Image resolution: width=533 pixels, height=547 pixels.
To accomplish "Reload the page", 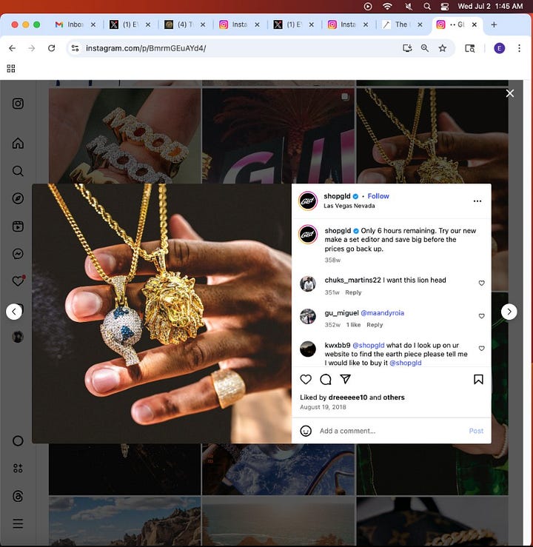I will click(x=51, y=48).
